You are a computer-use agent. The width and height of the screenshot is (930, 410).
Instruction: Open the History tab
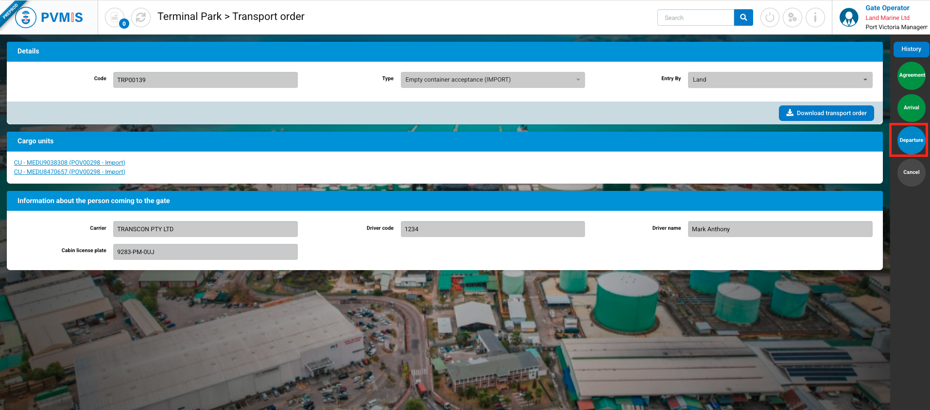911,49
